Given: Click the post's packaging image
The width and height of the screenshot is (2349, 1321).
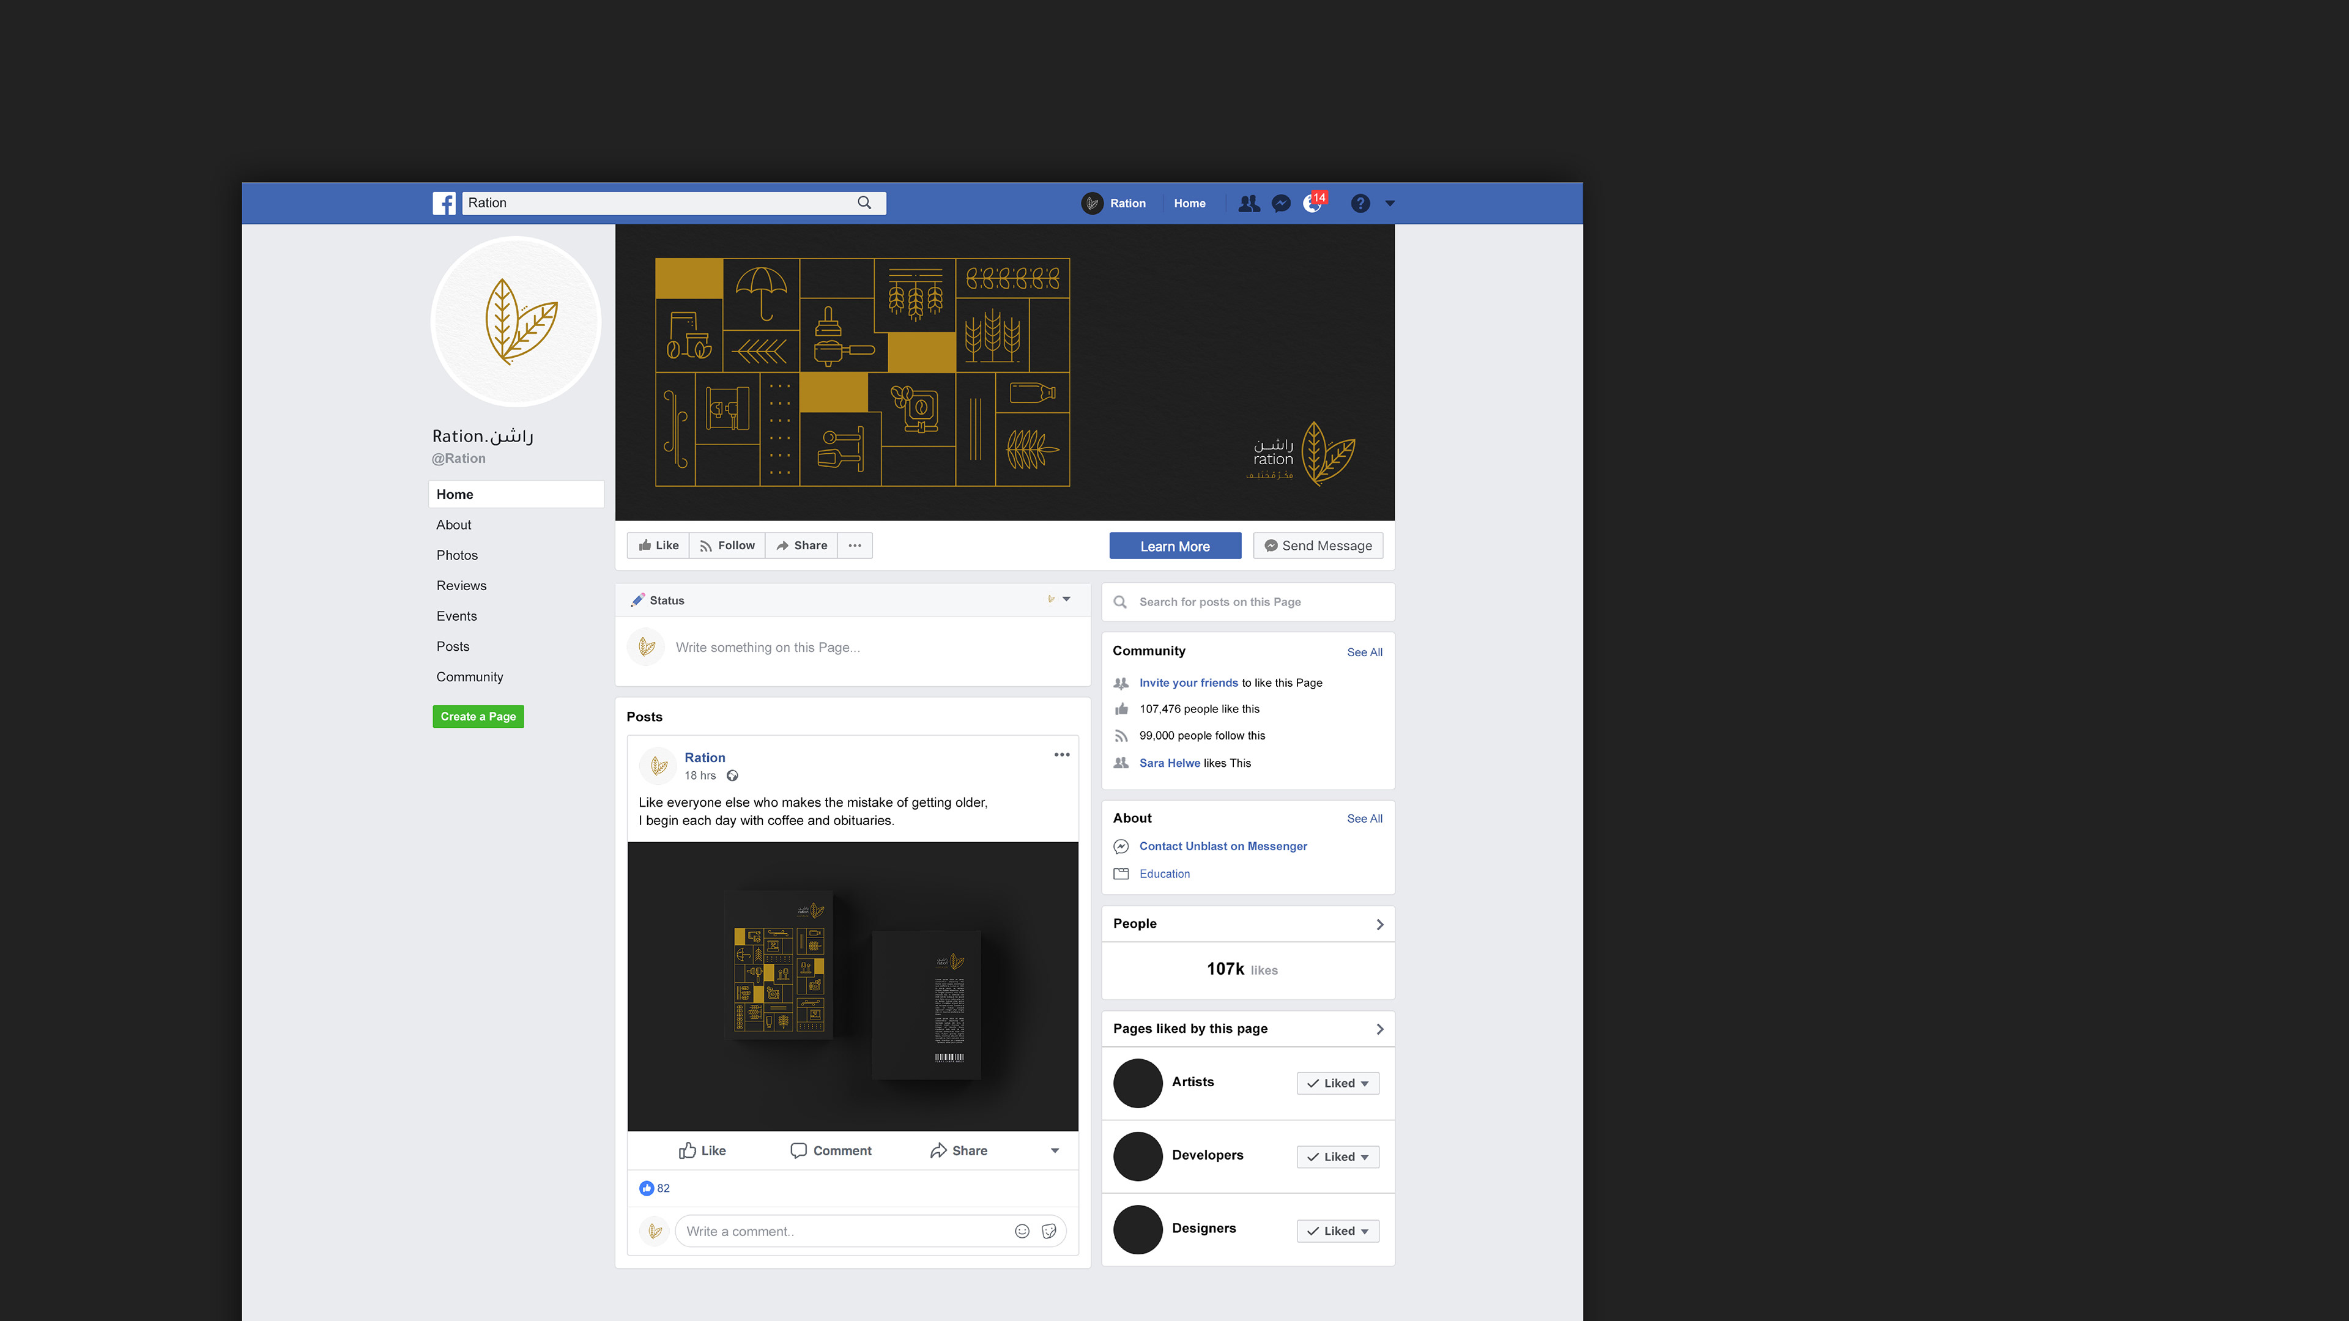Looking at the screenshot, I should click(x=853, y=986).
